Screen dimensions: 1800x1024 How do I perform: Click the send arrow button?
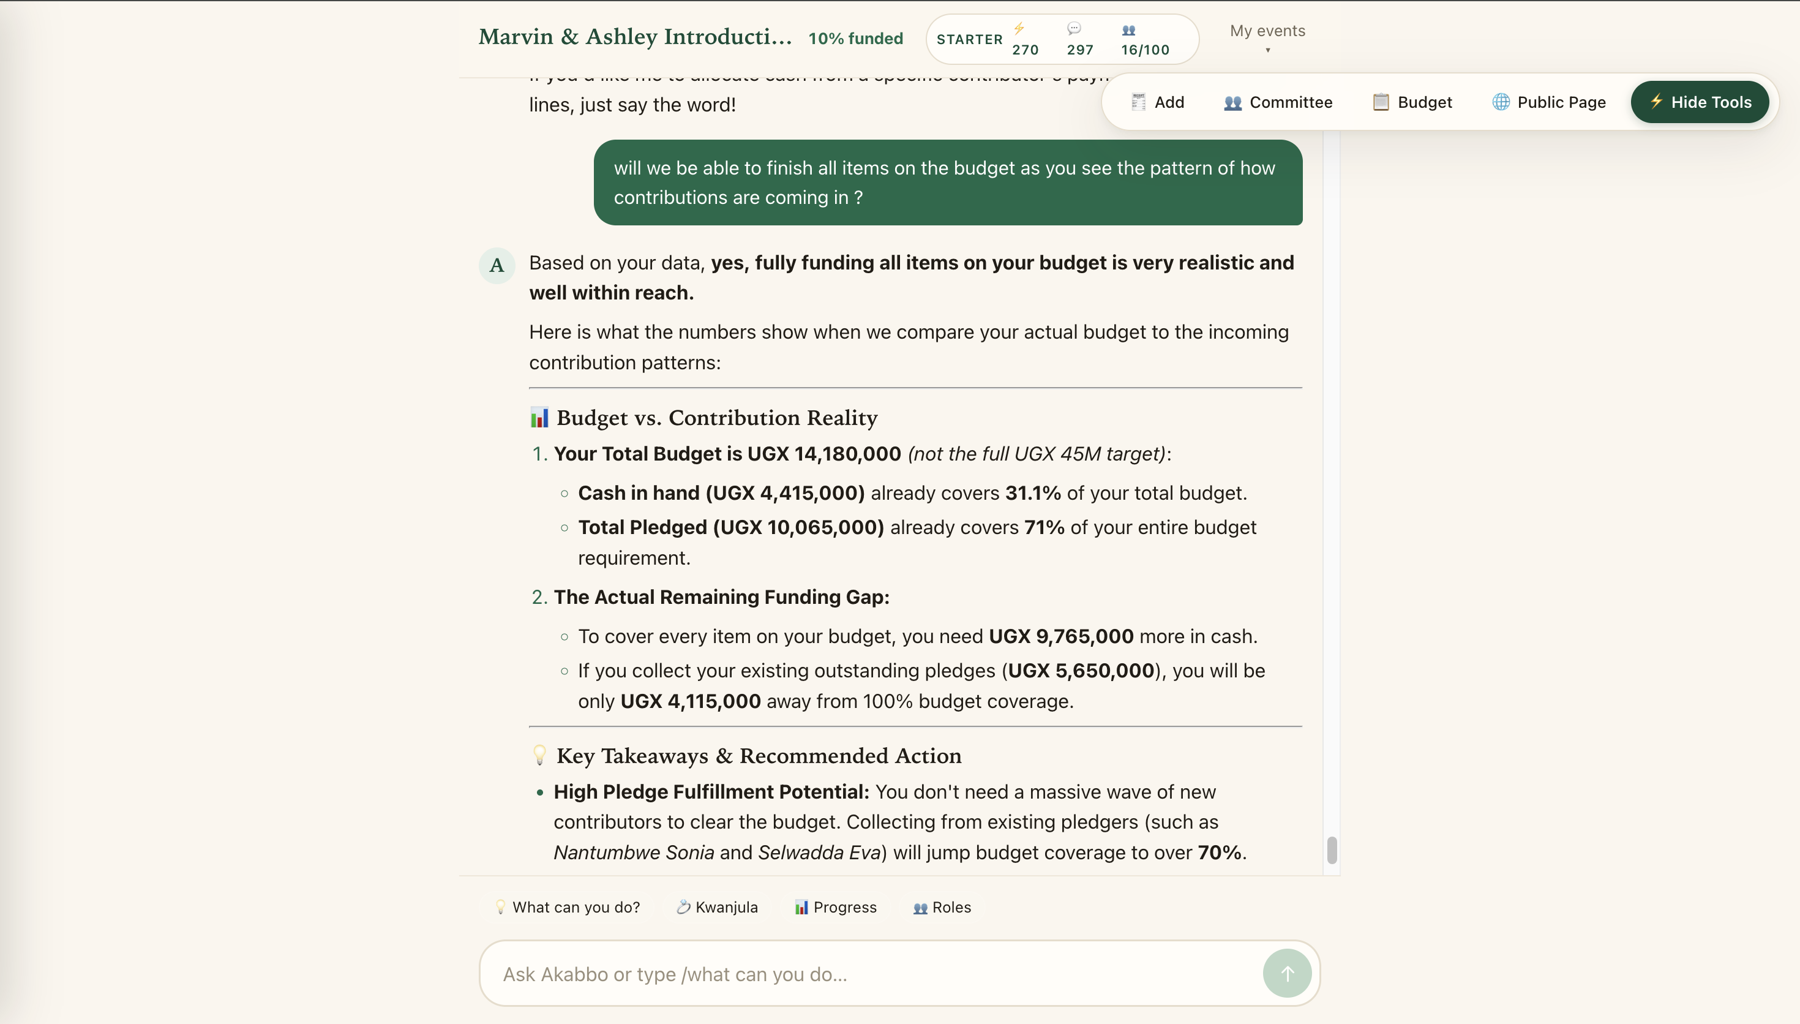[x=1286, y=973]
